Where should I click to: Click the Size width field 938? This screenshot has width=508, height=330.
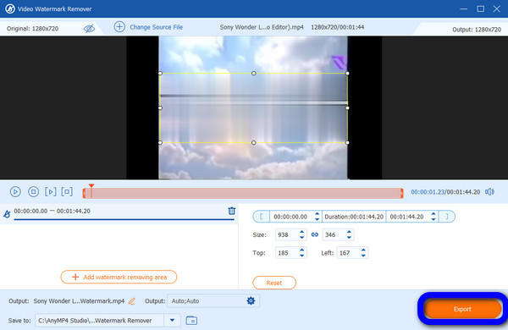[286, 234]
